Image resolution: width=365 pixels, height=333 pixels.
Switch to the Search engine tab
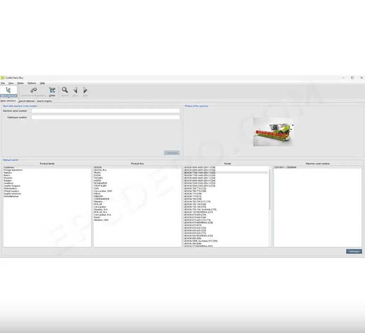click(44, 101)
